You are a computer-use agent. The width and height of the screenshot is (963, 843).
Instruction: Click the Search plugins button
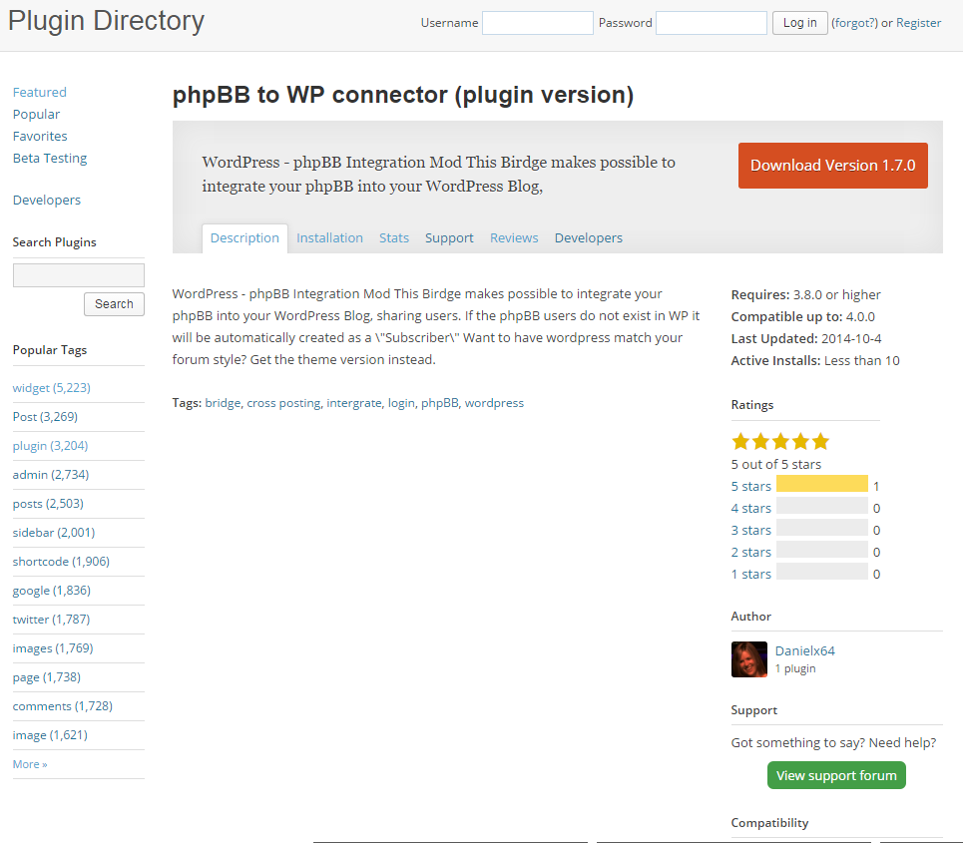(114, 304)
